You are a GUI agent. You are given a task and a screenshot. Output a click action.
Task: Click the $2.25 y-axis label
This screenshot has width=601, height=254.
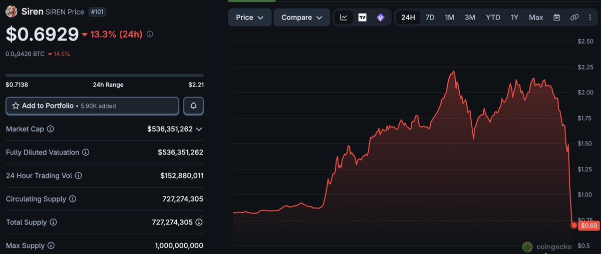click(585, 67)
